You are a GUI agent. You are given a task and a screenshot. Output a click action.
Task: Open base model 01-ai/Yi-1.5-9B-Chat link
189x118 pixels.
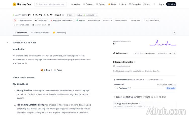(167, 84)
